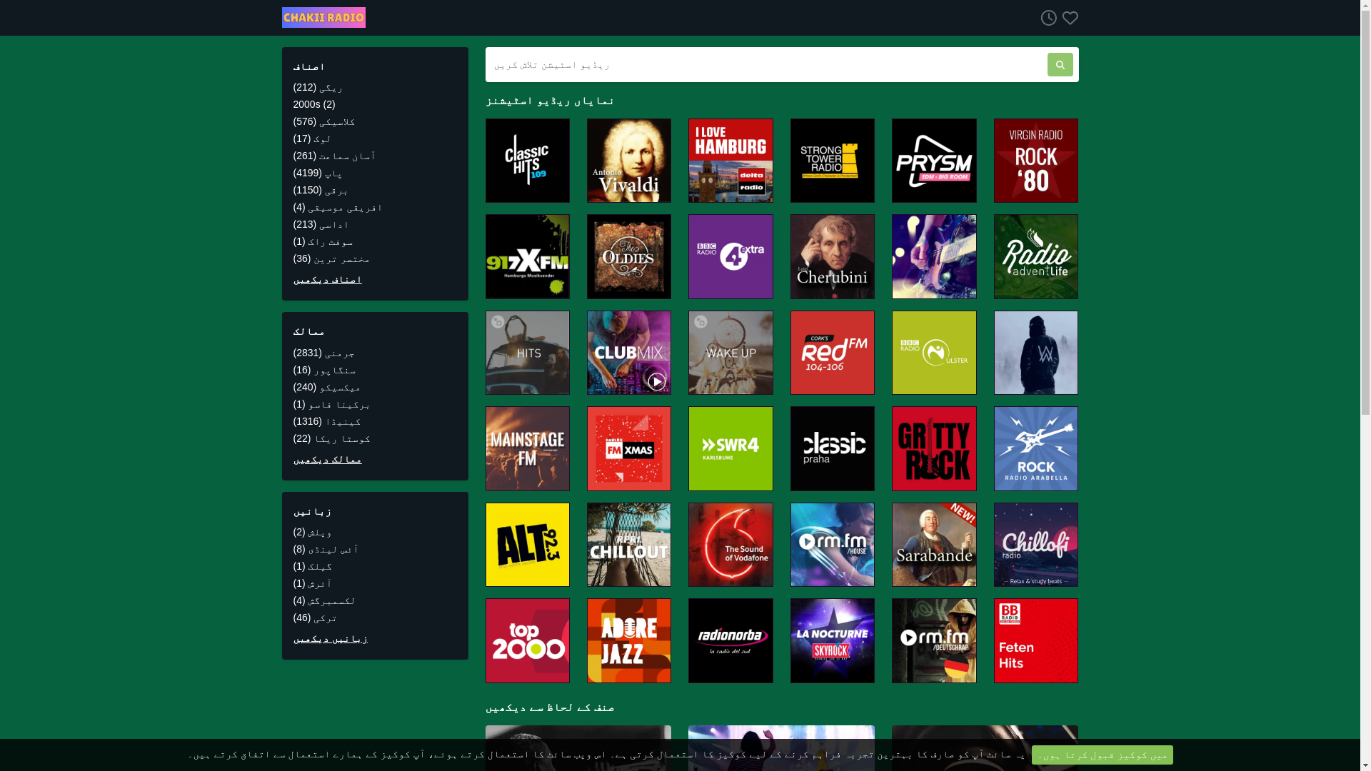Open the see-all languages link
Image resolution: width=1371 pixels, height=771 pixels.
(x=331, y=639)
